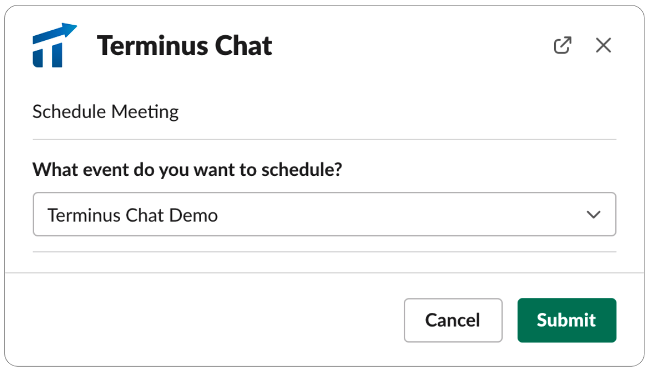Click the Cancel button
Screen dimensions: 656x376
click(x=453, y=320)
